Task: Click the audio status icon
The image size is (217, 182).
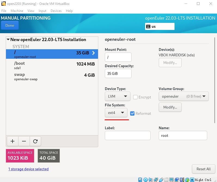Action: (151, 180)
